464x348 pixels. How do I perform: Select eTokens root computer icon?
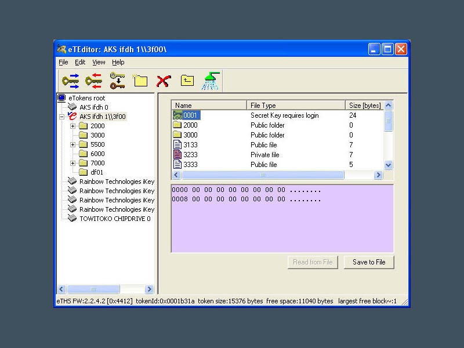(x=61, y=98)
